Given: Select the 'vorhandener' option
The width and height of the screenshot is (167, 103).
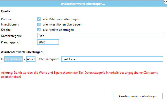Looking at the screenshot, I should pyautogui.click(x=13, y=59).
